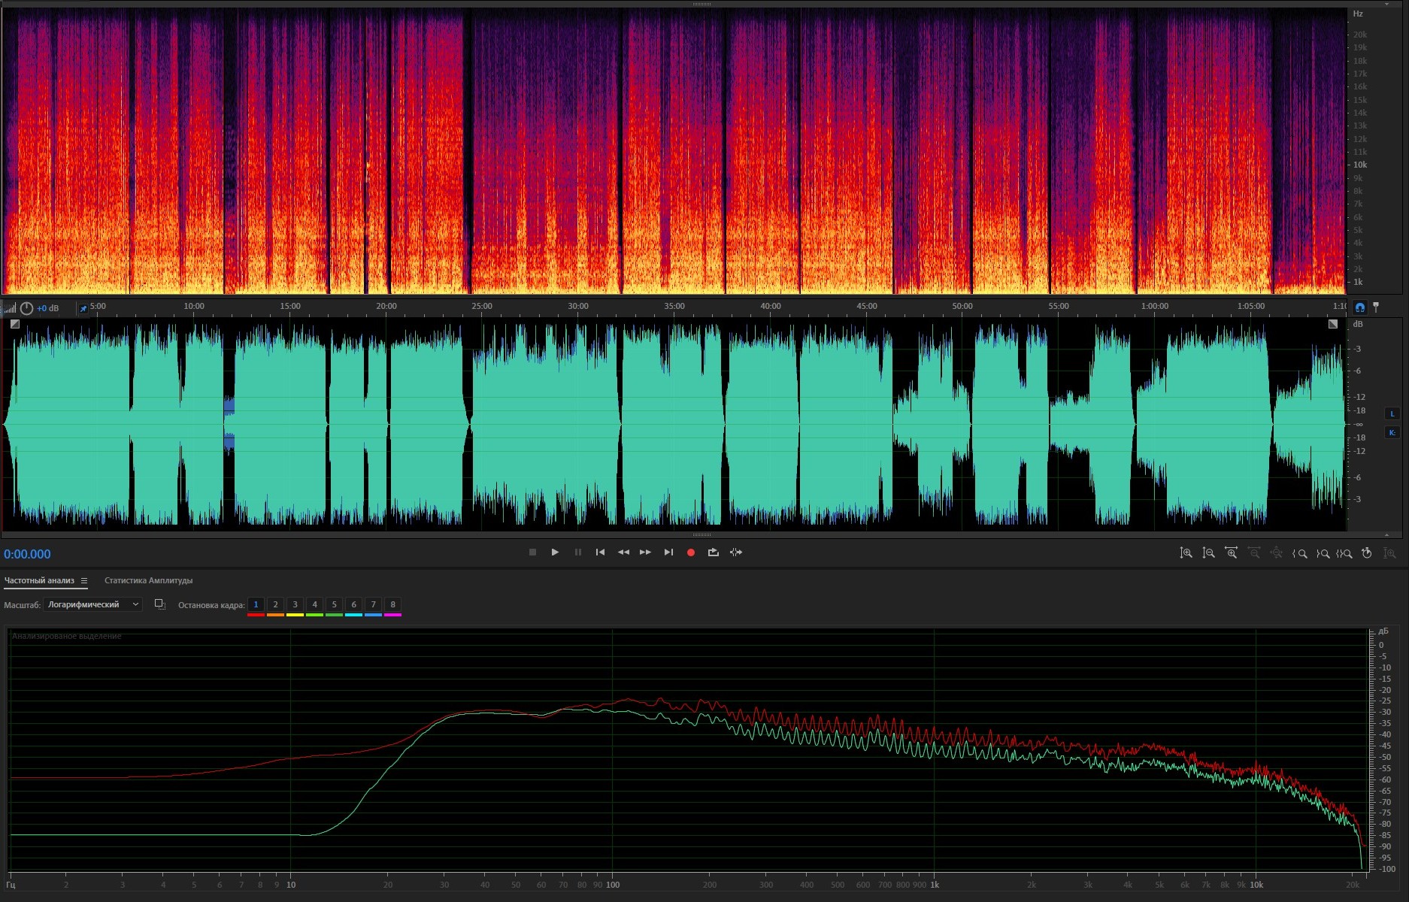Click the red Record button

[690, 552]
